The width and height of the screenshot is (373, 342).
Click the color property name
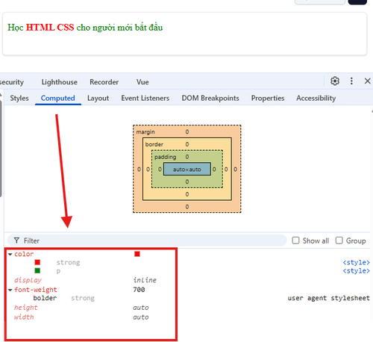[x=24, y=254]
